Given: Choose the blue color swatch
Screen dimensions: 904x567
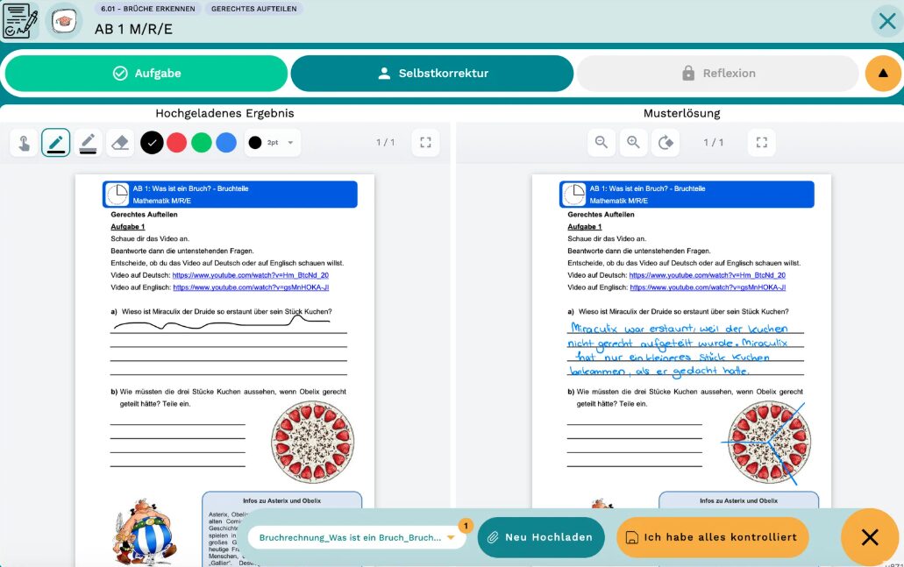Looking at the screenshot, I should pos(226,142).
